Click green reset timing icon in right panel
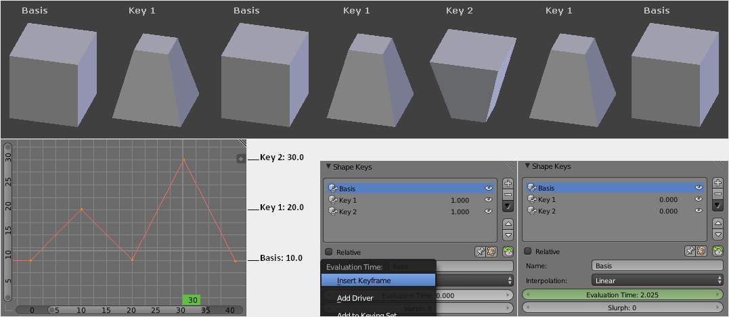Viewport: 729px width, 317px height. point(718,251)
